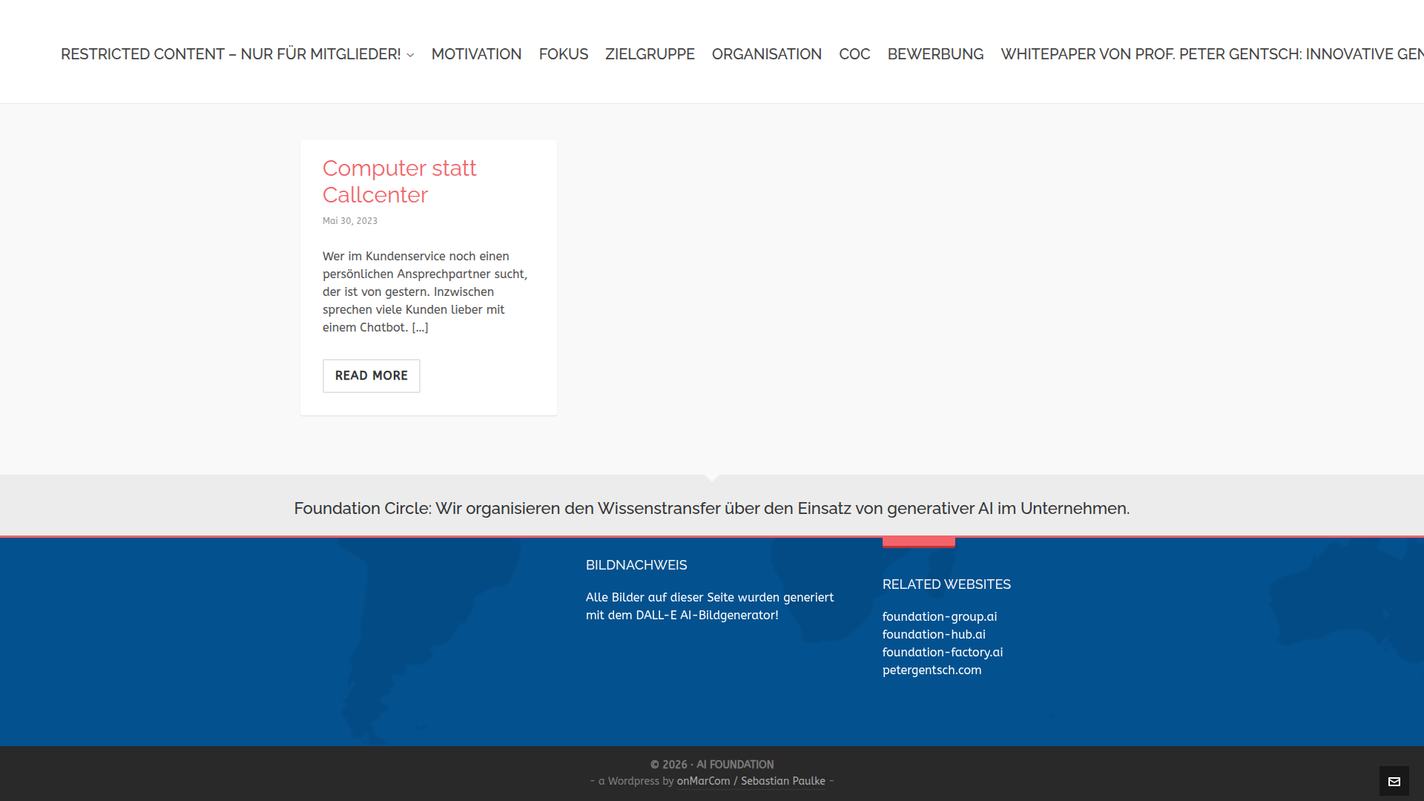
Task: Click the READ MORE button
Action: click(x=372, y=376)
